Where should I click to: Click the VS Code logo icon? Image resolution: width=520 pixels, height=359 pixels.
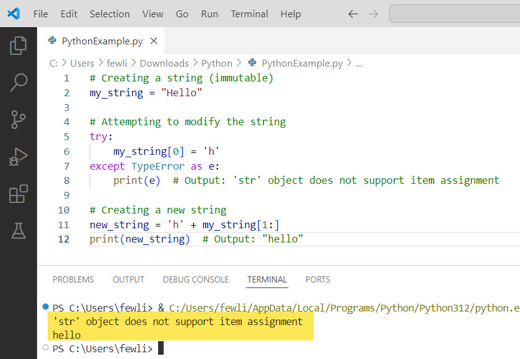click(x=13, y=14)
